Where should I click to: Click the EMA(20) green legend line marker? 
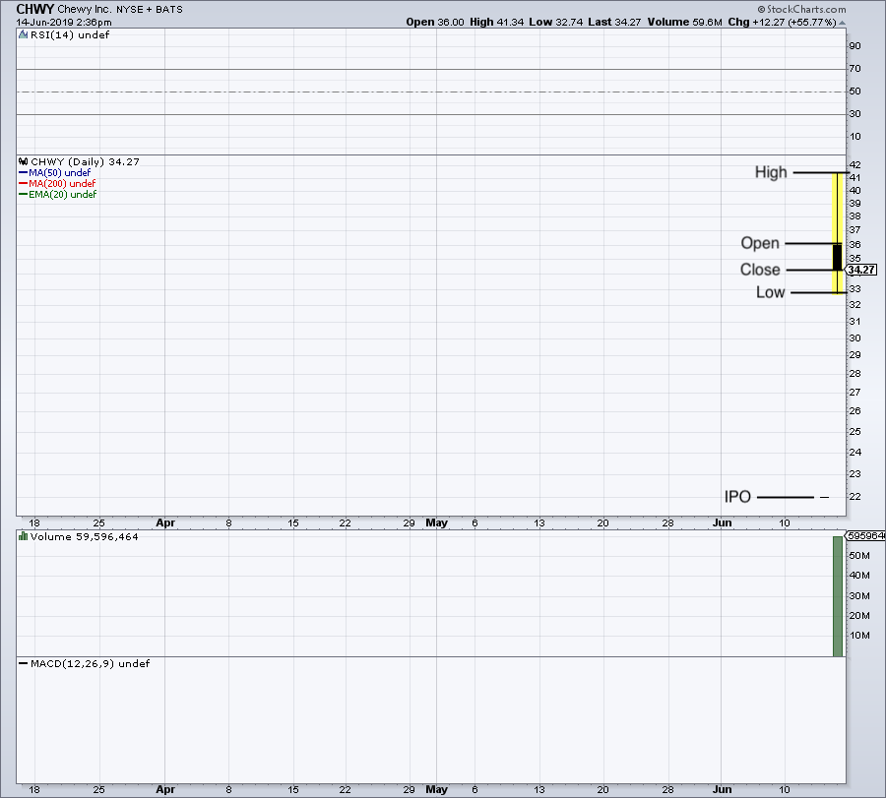pos(24,194)
